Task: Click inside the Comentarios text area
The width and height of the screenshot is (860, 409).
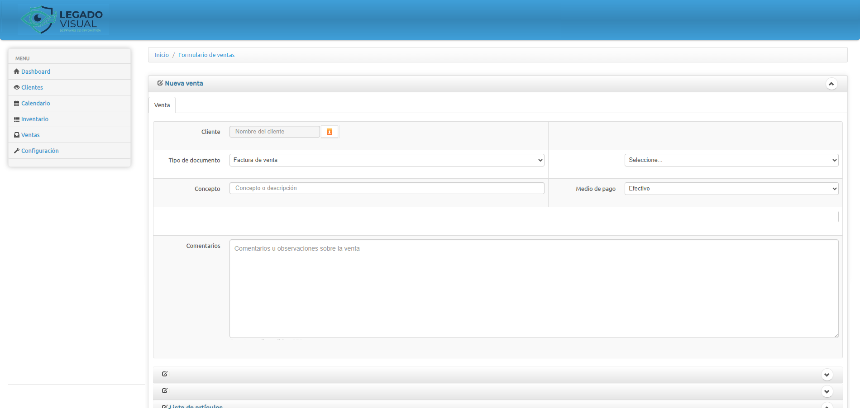Action: 533,289
